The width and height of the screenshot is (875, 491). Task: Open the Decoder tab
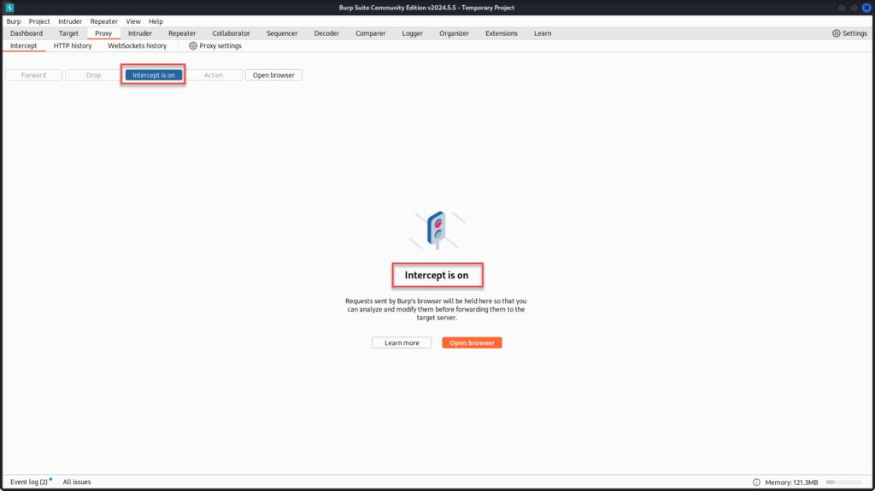(326, 33)
